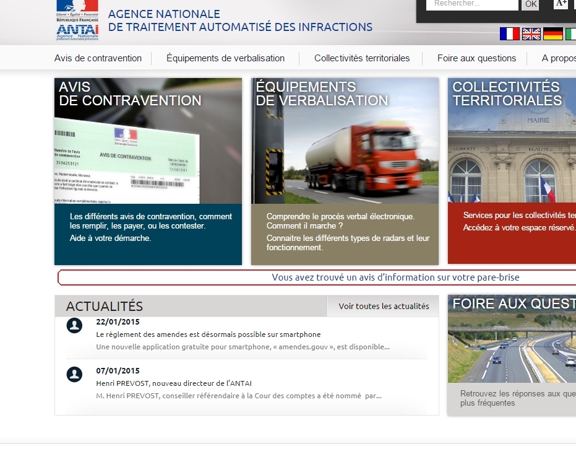
Task: Click inside the Rechercher search field
Action: point(471,5)
